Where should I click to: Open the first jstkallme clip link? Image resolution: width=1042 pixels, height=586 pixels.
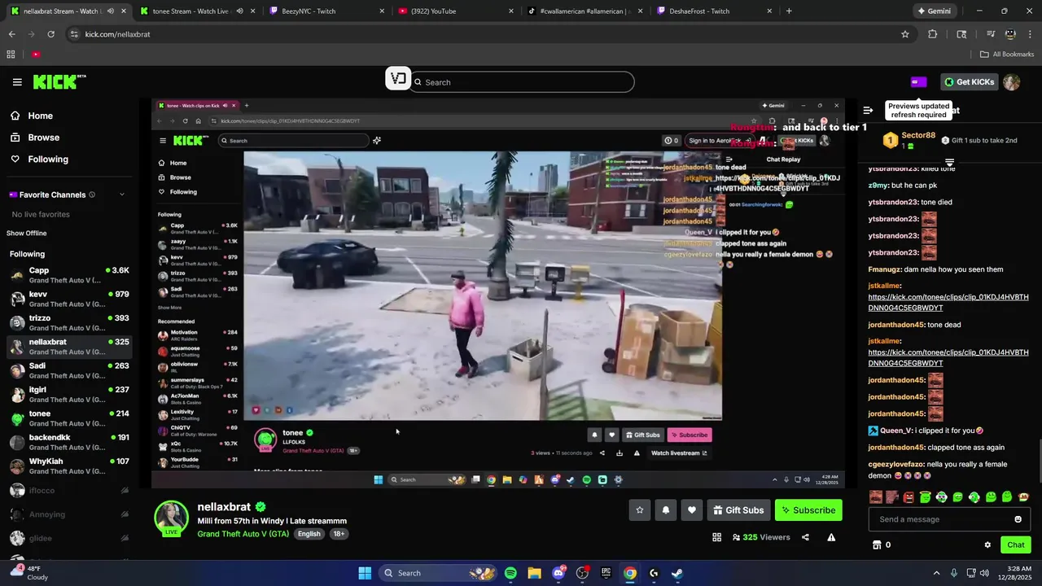948,303
